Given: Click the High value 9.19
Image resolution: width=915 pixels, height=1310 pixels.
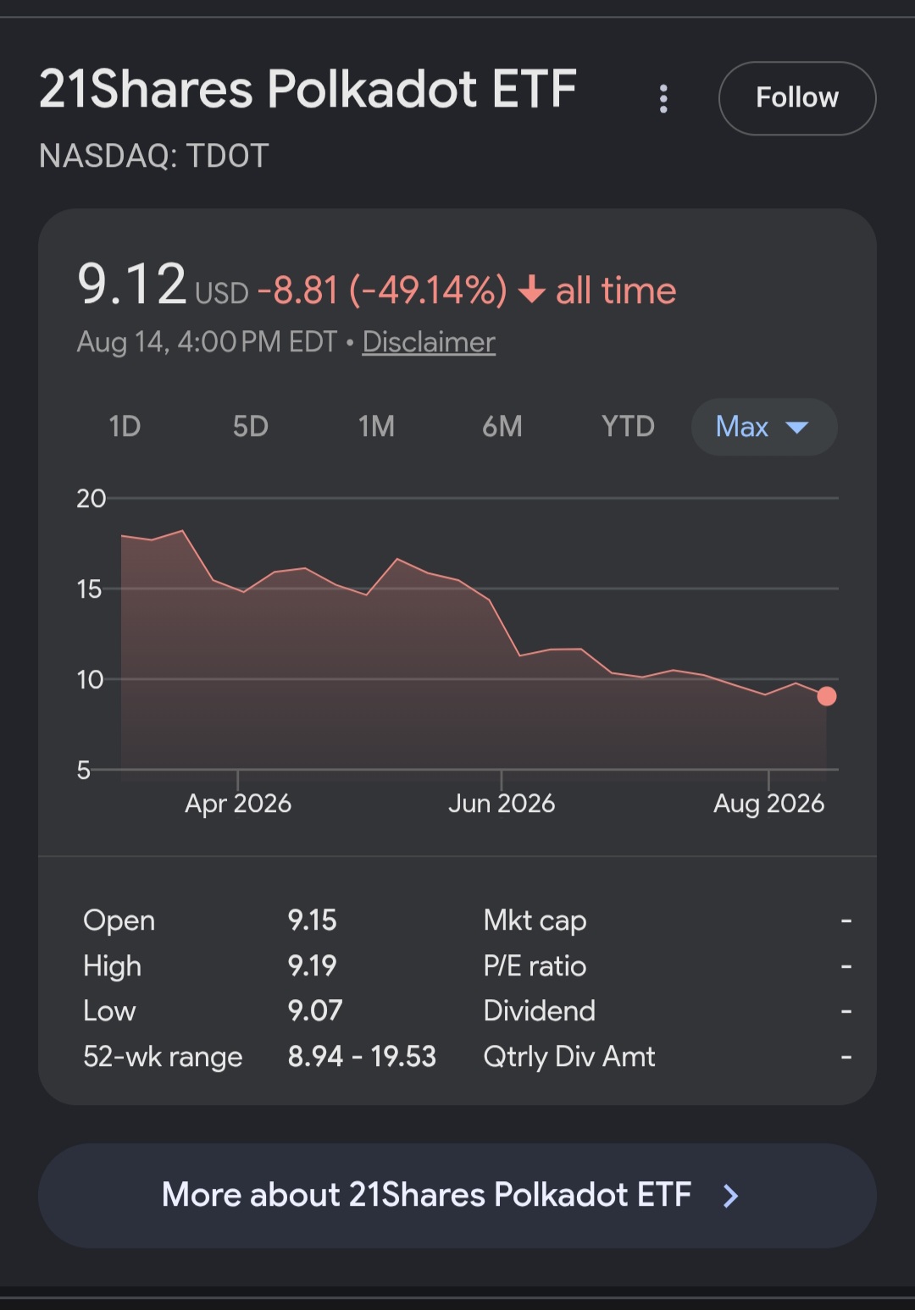Looking at the screenshot, I should coord(312,966).
